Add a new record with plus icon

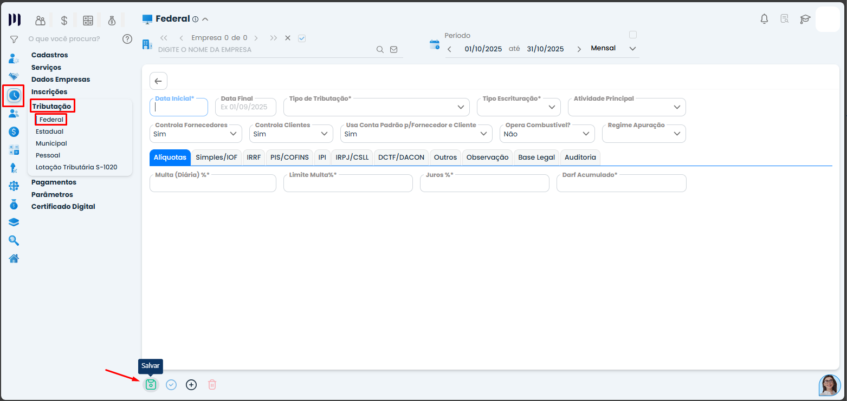coord(191,385)
